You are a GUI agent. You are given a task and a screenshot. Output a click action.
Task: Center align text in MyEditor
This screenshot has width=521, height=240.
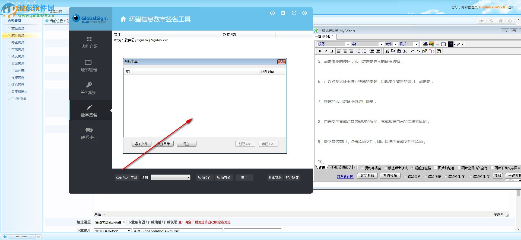point(345,51)
